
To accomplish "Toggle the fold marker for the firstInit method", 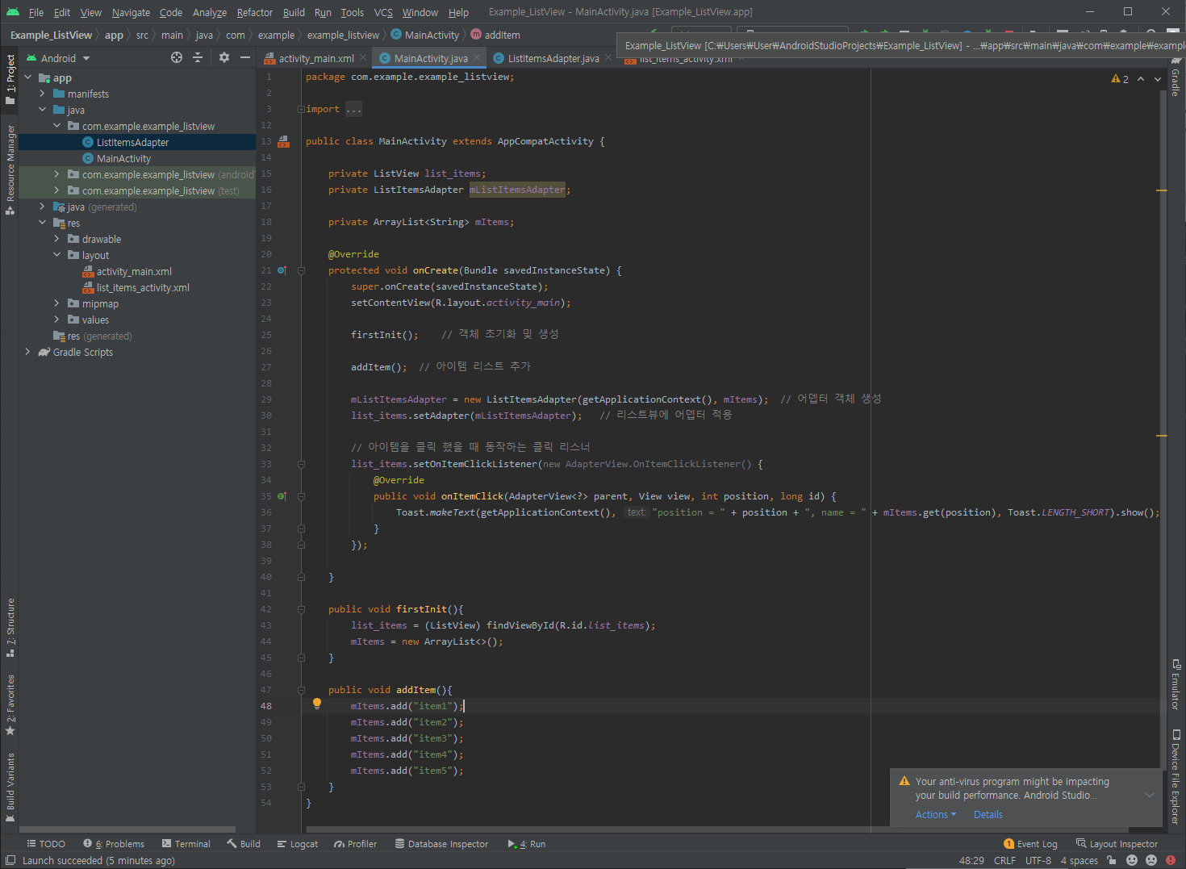I will [301, 609].
